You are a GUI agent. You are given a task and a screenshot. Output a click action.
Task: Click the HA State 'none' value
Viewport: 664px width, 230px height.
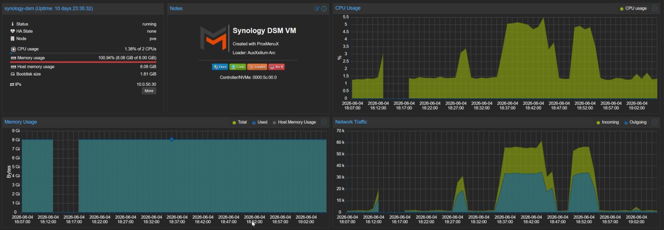(x=151, y=31)
